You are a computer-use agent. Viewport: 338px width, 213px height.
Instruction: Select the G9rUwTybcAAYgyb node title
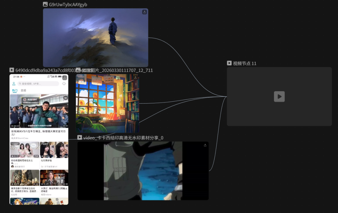click(68, 4)
